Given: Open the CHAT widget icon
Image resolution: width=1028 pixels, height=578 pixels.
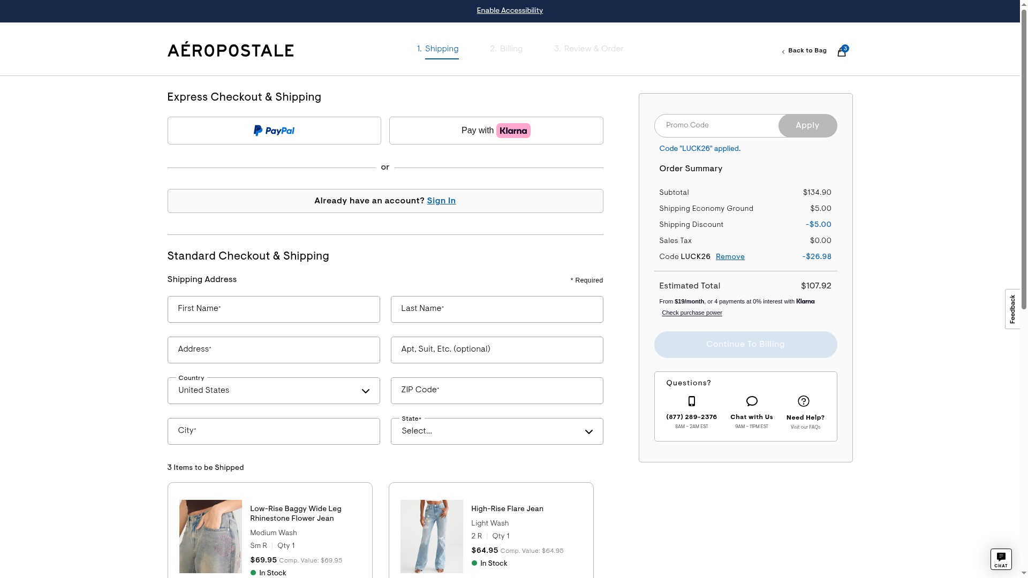Looking at the screenshot, I should pos(1000,559).
